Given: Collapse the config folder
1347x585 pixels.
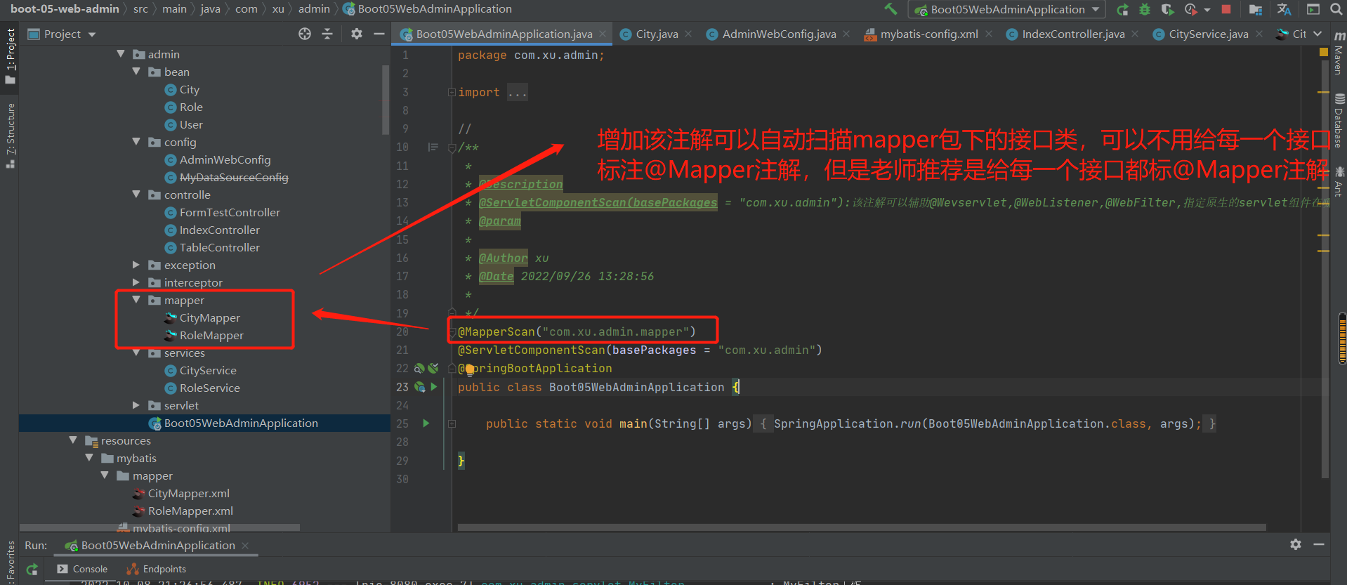Looking at the screenshot, I should [x=136, y=142].
